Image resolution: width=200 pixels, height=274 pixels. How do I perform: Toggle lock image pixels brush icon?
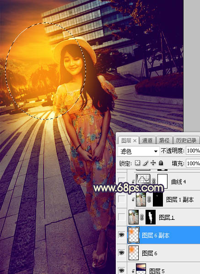pyautogui.click(x=145, y=163)
